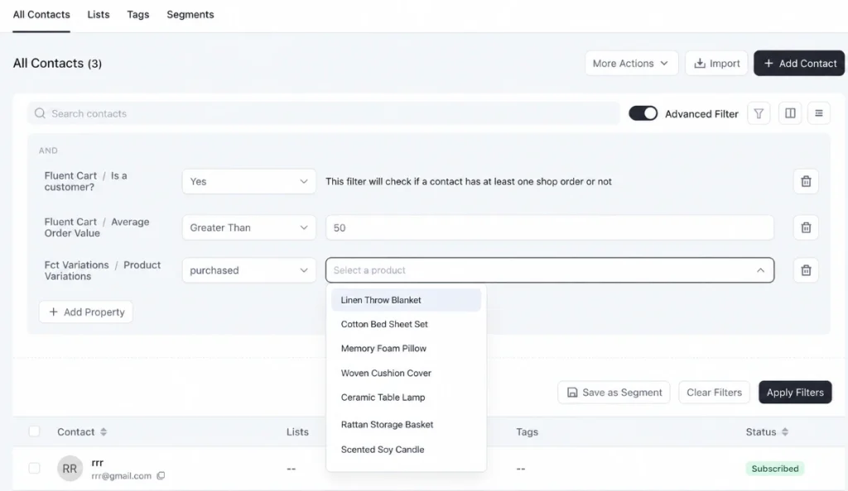The height and width of the screenshot is (491, 848).
Task: Switch to the Lists tab
Action: coord(99,15)
